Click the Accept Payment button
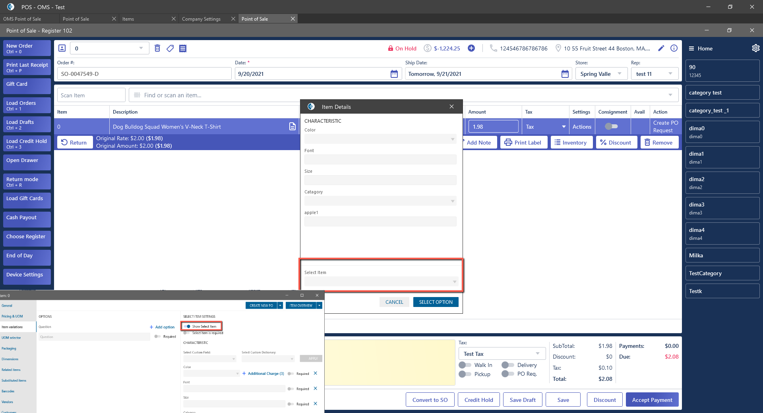This screenshot has height=413, width=763. [x=652, y=399]
